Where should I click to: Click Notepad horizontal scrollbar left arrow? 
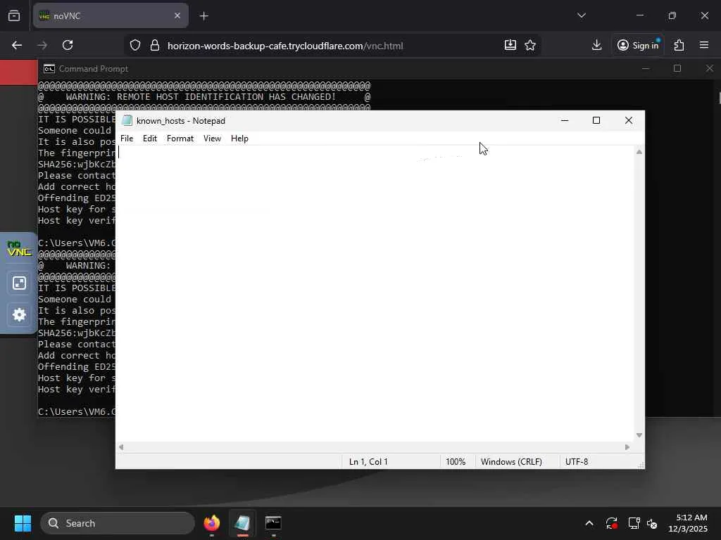pos(121,446)
